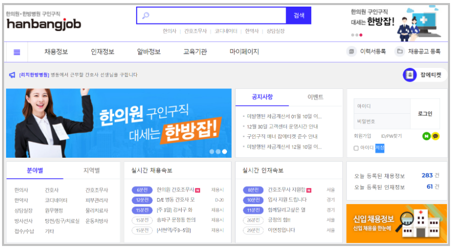Click the 비밀번호 input field

pyautogui.click(x=382, y=121)
